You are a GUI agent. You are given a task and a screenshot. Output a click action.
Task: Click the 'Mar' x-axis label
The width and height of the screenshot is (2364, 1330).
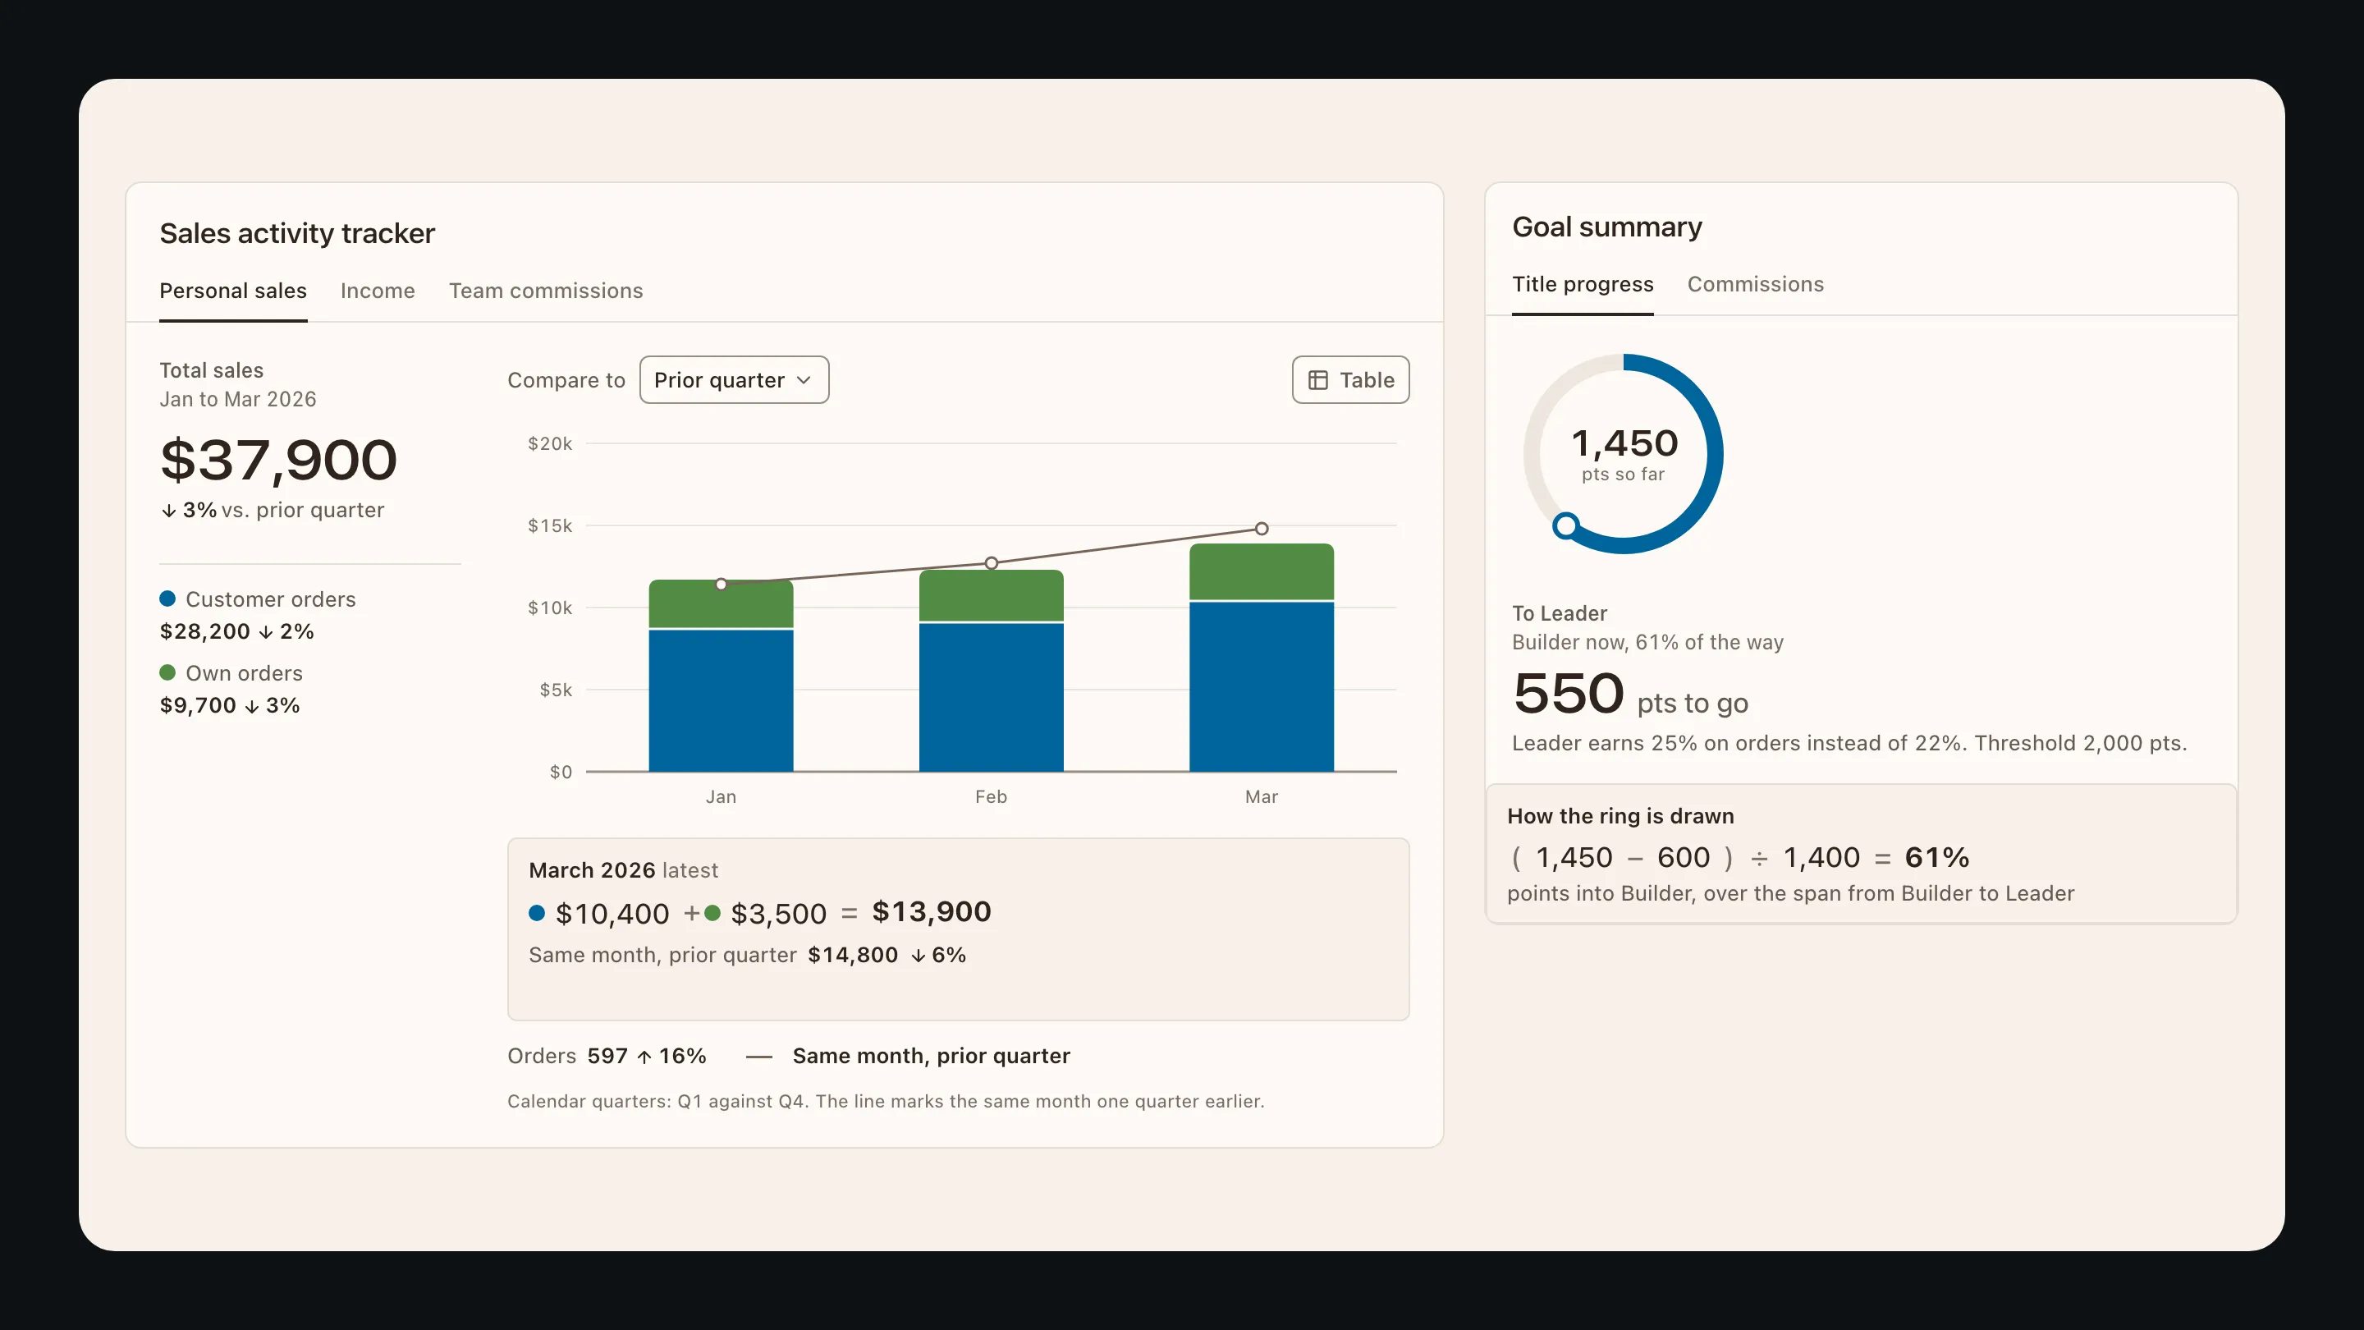coord(1261,796)
